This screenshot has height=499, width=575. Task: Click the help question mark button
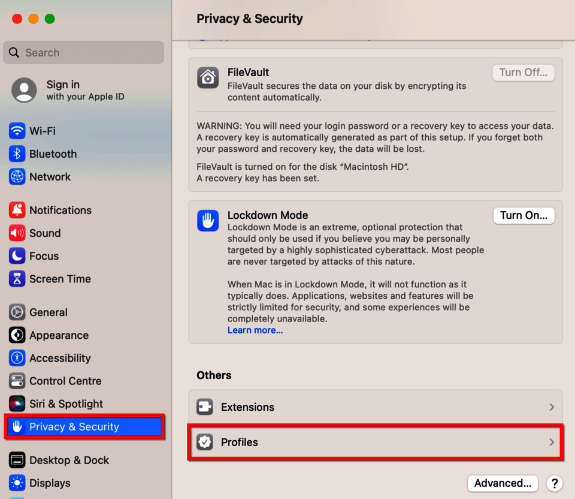click(555, 483)
